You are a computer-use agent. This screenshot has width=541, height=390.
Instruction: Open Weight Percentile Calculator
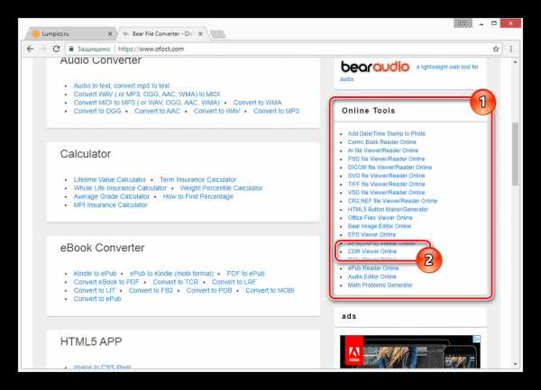tap(222, 188)
